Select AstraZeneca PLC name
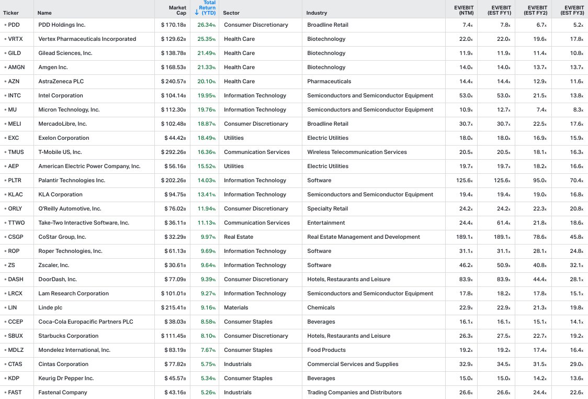 [61, 82]
